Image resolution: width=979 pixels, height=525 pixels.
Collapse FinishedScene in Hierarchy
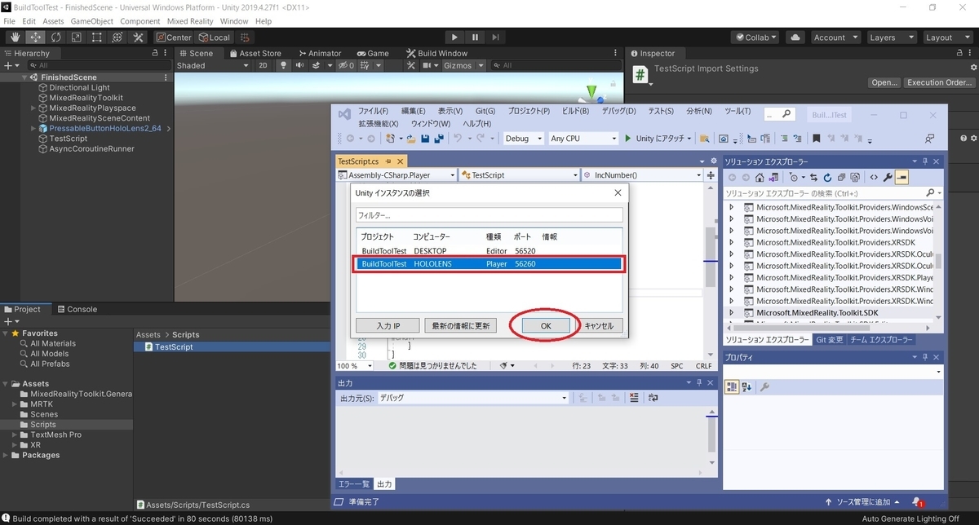coord(24,77)
